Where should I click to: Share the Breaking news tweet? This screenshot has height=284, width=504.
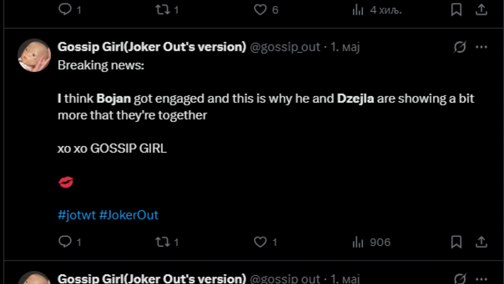tap(481, 241)
